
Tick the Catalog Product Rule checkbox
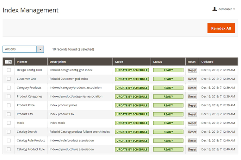pos(8,149)
